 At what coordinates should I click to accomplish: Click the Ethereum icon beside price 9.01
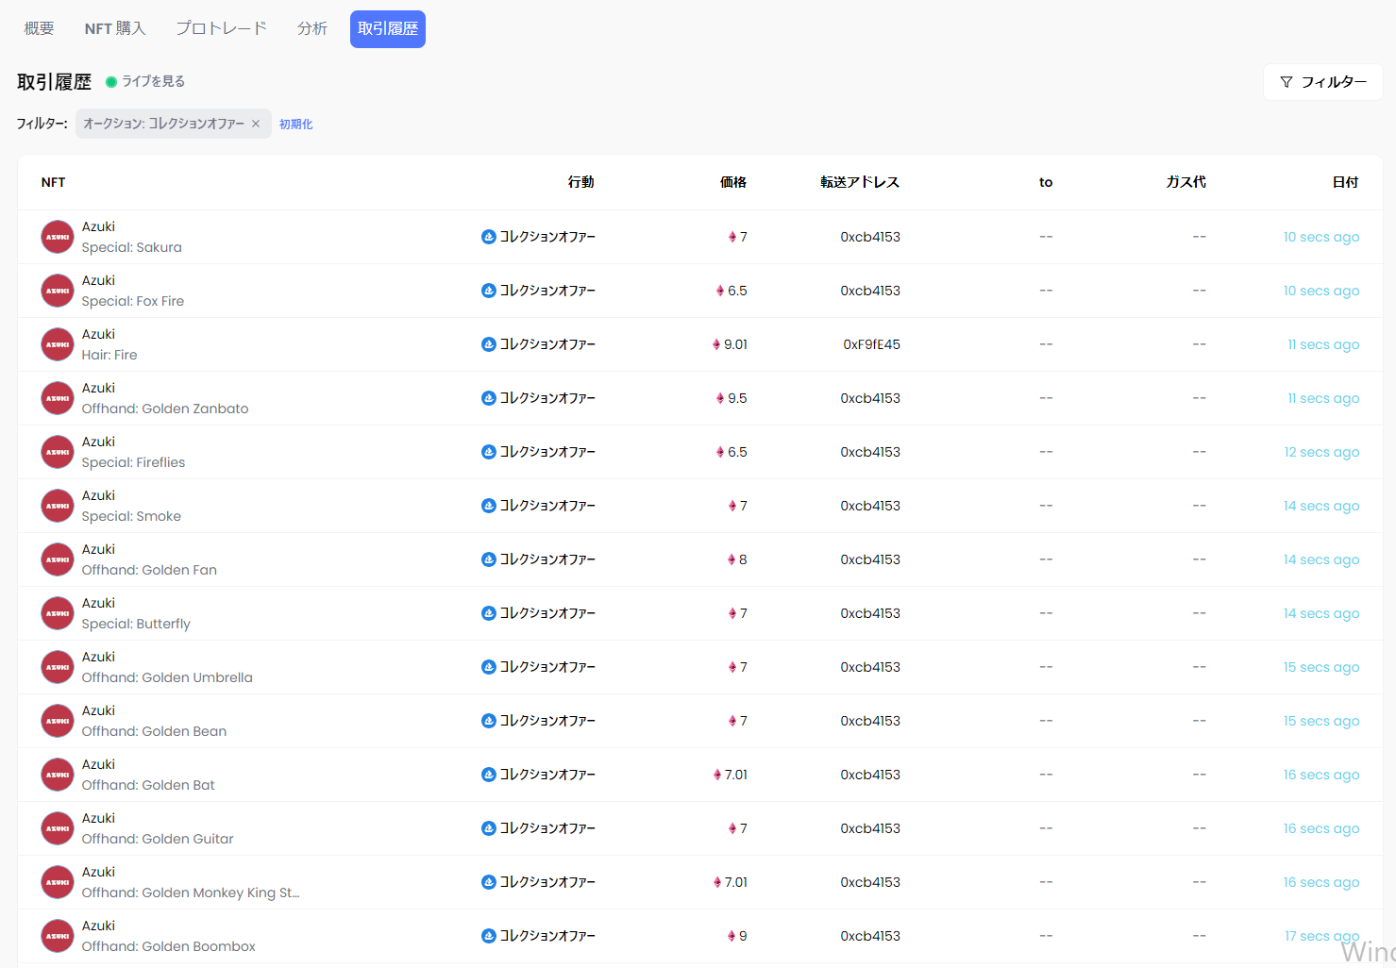(716, 344)
